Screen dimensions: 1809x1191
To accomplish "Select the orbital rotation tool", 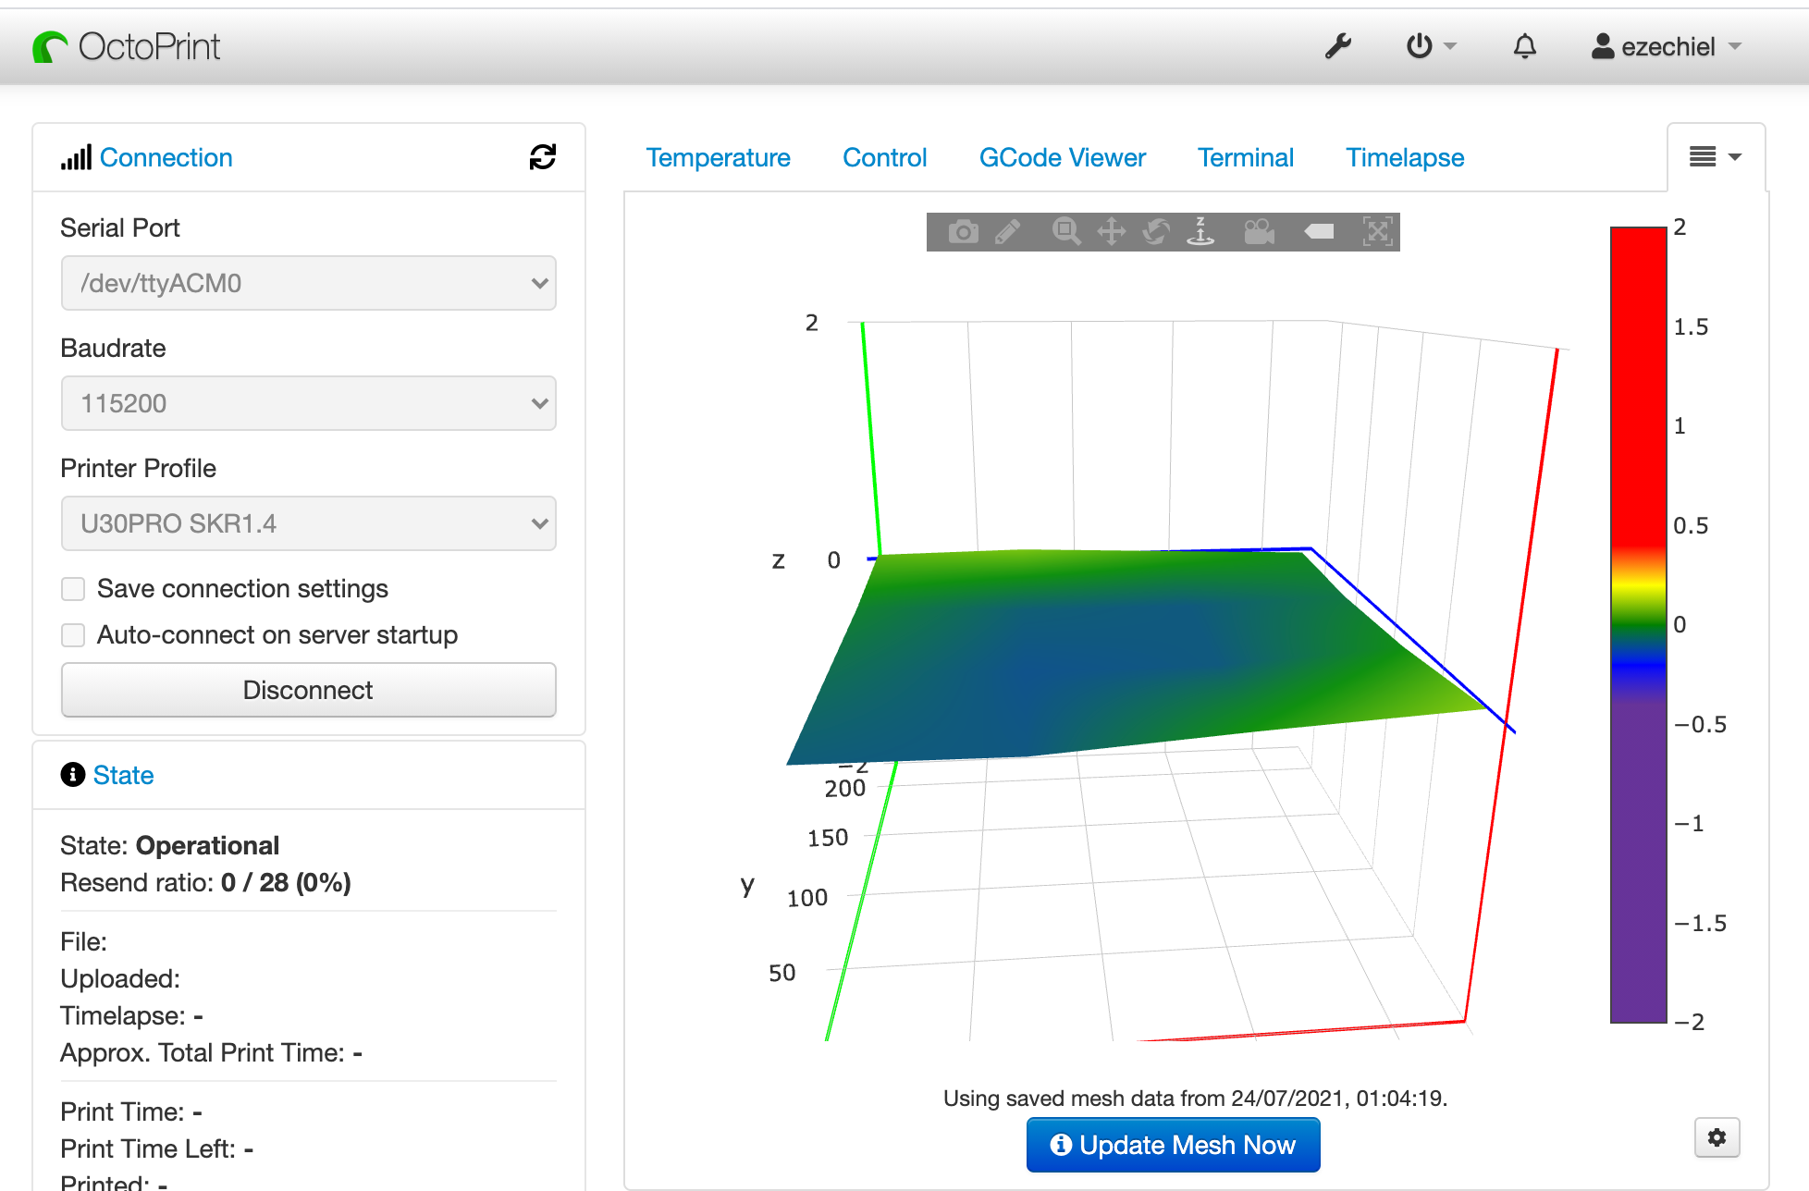I will [x=1156, y=232].
